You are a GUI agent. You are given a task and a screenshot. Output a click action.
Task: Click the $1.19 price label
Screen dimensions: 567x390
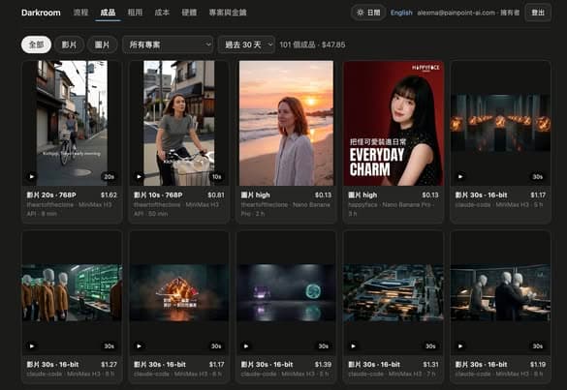[538, 365]
